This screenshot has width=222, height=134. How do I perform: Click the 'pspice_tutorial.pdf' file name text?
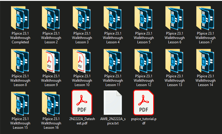pyautogui.click(x=144, y=121)
